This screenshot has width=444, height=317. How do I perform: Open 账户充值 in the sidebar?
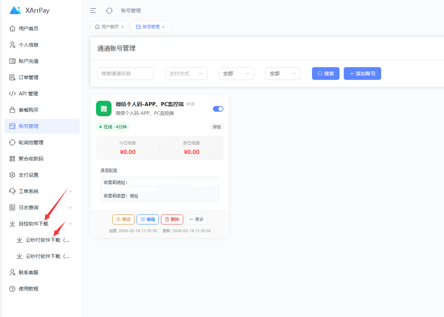tap(42, 61)
